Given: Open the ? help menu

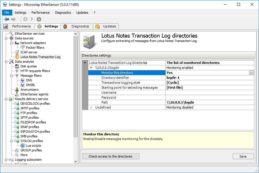Looking at the screenshot, I should (x=94, y=13).
